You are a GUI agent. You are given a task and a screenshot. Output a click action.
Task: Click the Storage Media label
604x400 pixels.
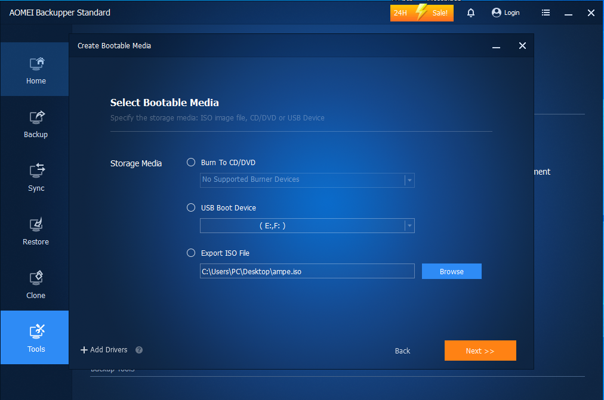tap(136, 163)
